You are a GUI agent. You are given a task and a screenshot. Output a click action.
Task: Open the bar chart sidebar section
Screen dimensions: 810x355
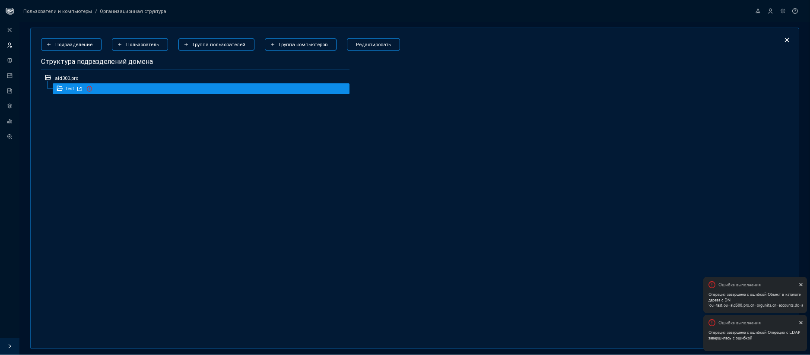tap(10, 121)
